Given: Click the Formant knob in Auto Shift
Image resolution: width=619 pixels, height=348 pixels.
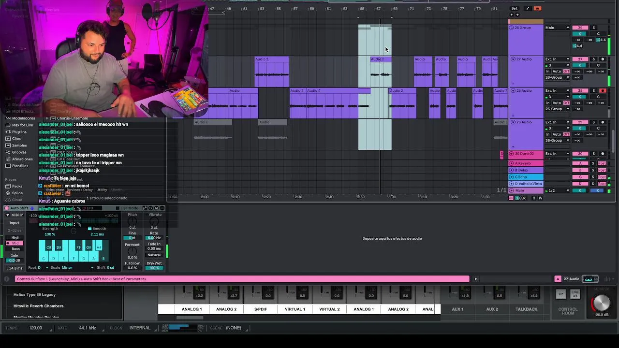Looking at the screenshot, I should [132, 251].
